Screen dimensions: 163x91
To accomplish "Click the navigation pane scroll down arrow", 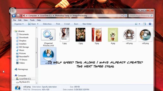I will pyautogui.click(x=36, y=83).
